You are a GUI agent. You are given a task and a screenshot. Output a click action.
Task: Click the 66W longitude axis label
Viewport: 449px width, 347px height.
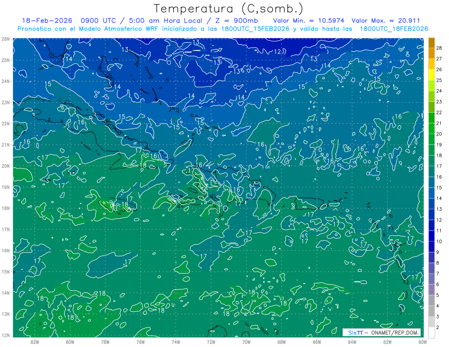(317, 342)
